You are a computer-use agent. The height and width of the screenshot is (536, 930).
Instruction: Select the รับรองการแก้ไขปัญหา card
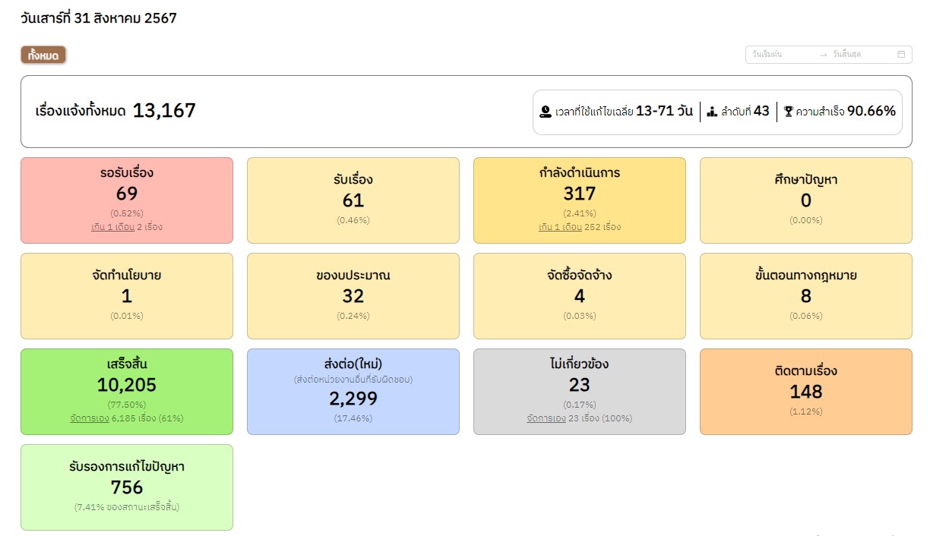127,487
